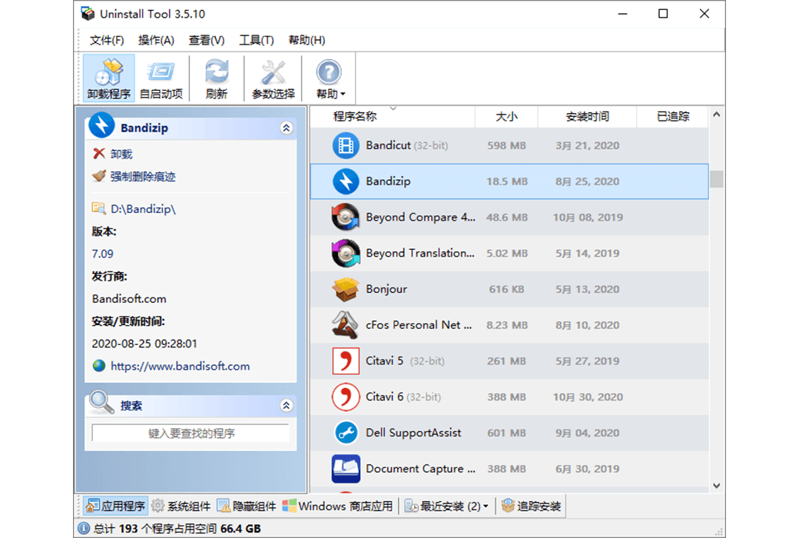Click the vertical scrollbar thumb
Screen dimensions: 799x538
click(717, 179)
